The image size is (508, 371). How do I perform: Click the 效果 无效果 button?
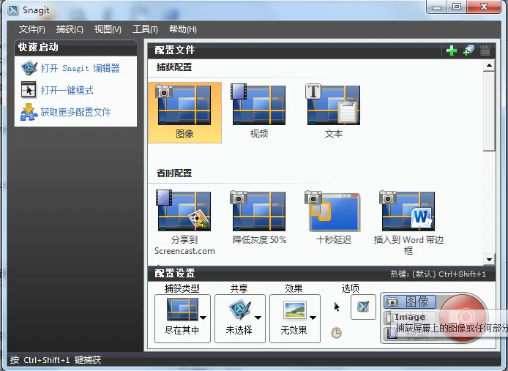295,318
